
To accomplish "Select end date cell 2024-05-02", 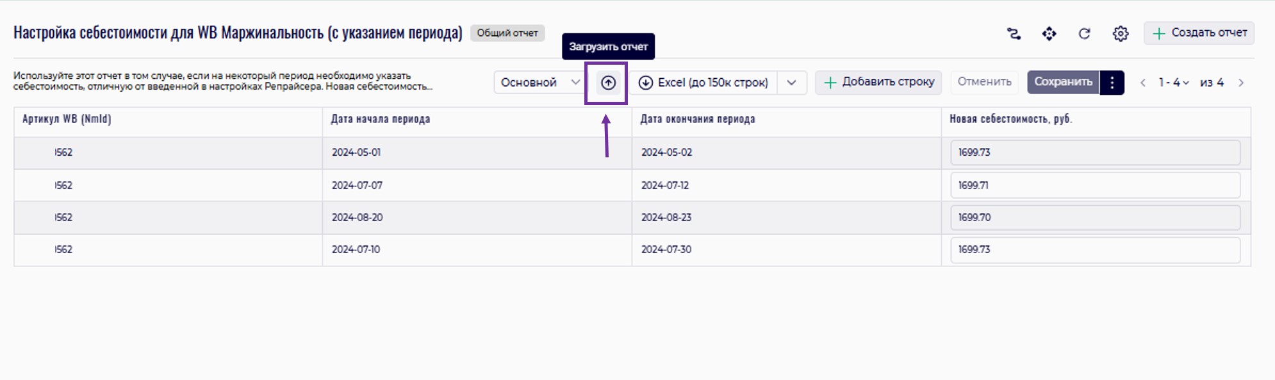I will click(786, 153).
